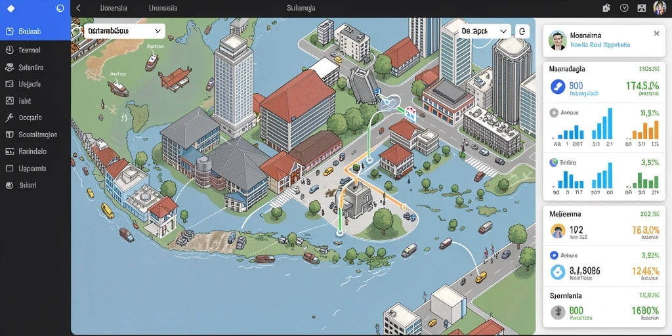
Task: Open user avatar in top right corner
Action: pos(660,8)
